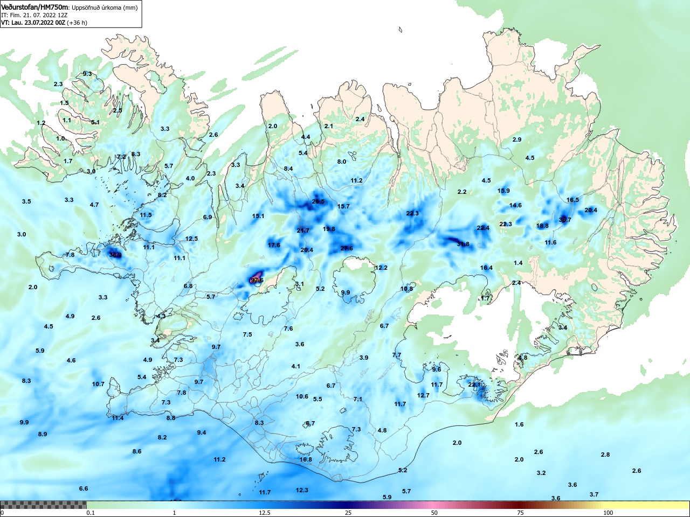Click the value 21.7 on the map
690x517 pixels.
click(x=303, y=230)
